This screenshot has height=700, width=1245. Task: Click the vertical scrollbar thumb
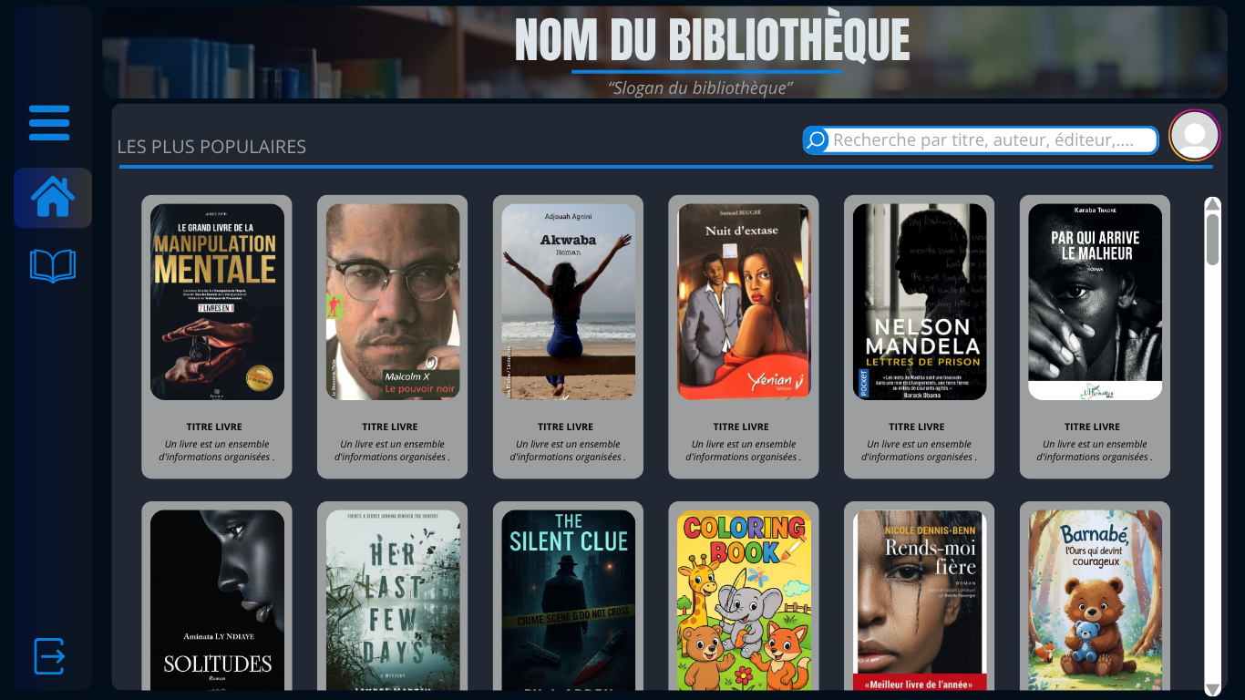coord(1212,239)
